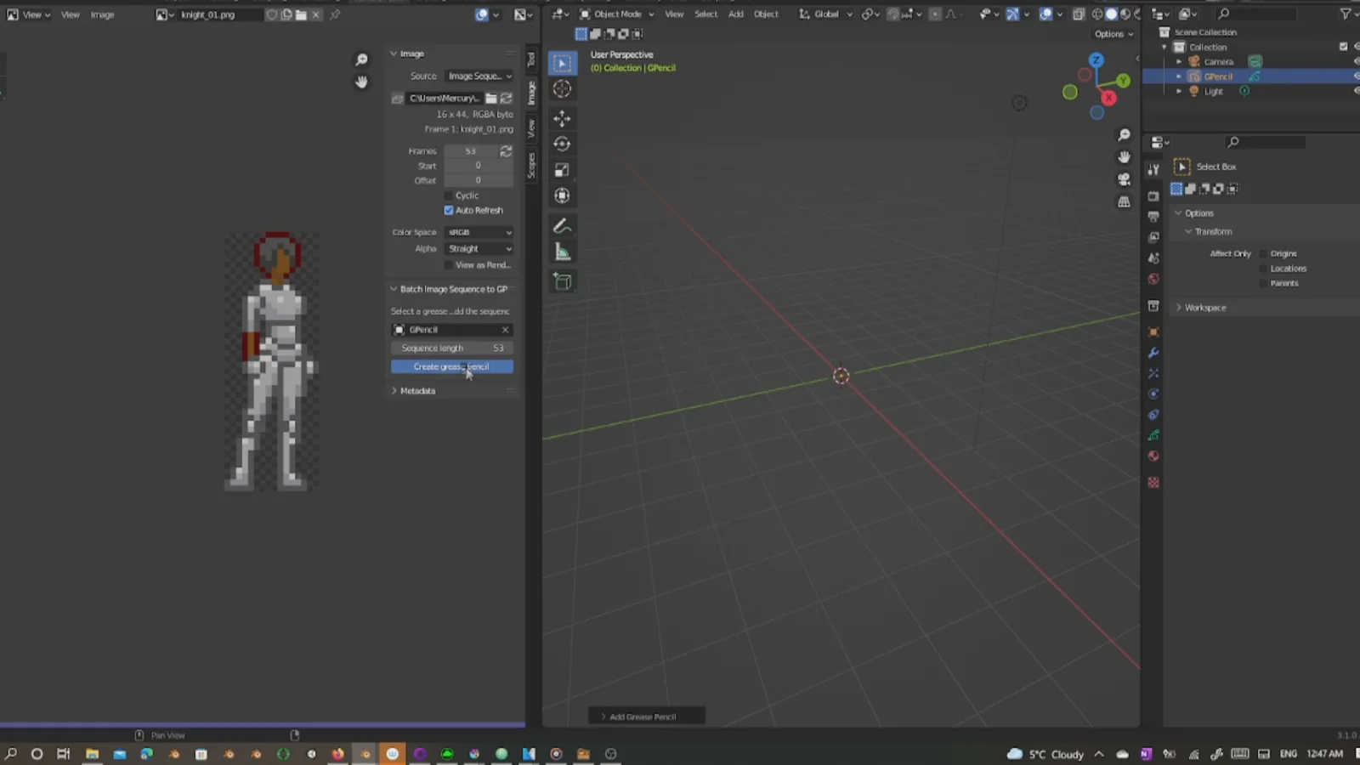Image resolution: width=1360 pixels, height=765 pixels.
Task: Select the Rotate tool
Action: click(x=562, y=144)
